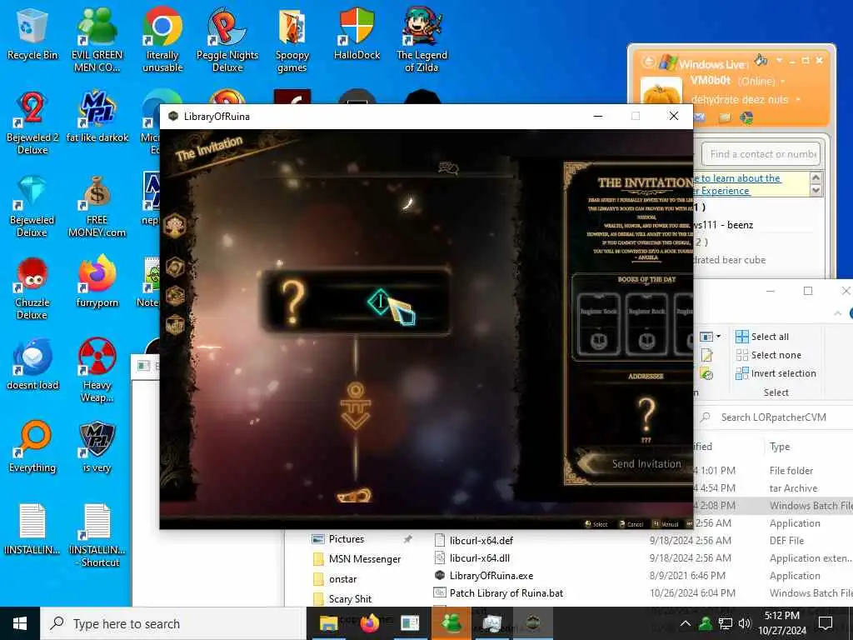Select the FREE MONEY.com shortcut

[x=97, y=206]
